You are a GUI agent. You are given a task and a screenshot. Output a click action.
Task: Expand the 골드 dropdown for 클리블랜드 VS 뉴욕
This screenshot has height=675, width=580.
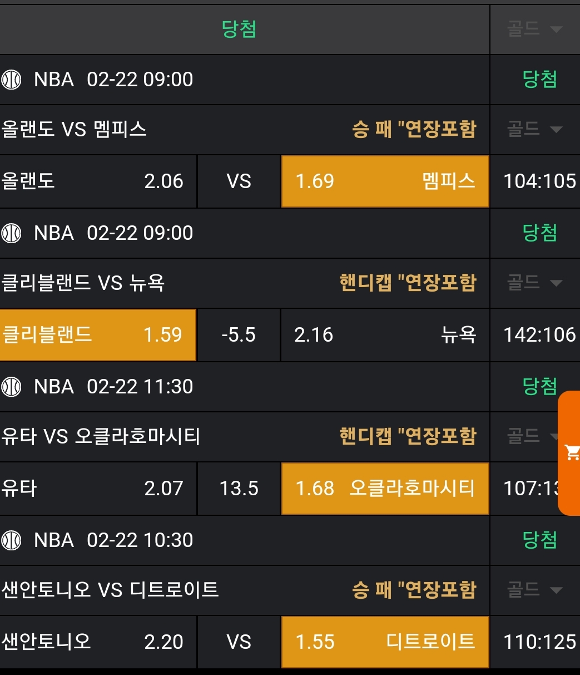click(534, 283)
